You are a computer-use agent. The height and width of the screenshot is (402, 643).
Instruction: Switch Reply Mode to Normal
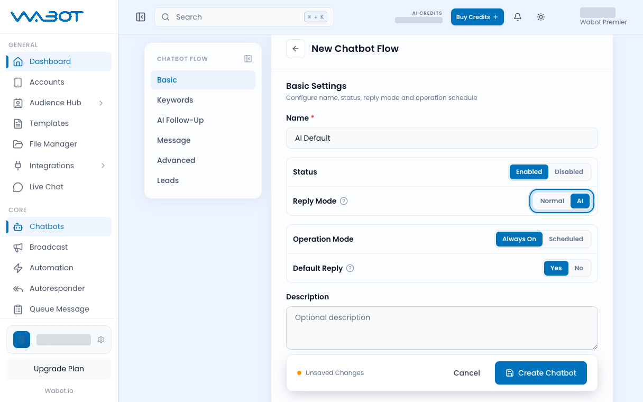coord(552,201)
